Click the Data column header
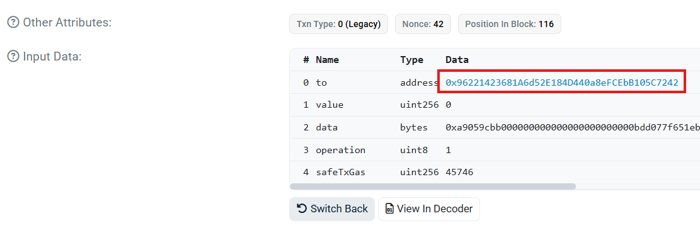The height and width of the screenshot is (235, 700). point(457,60)
